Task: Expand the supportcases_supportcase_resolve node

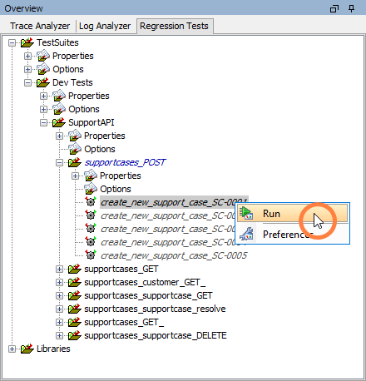Action: click(59, 309)
